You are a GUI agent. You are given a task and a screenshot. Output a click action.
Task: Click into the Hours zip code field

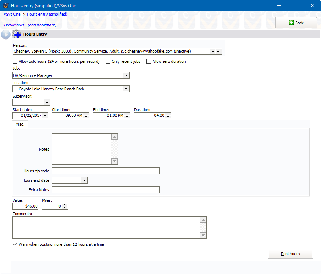pyautogui.click(x=105, y=171)
